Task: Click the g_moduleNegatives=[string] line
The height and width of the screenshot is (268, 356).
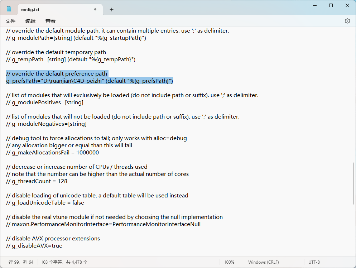Action: [46, 124]
